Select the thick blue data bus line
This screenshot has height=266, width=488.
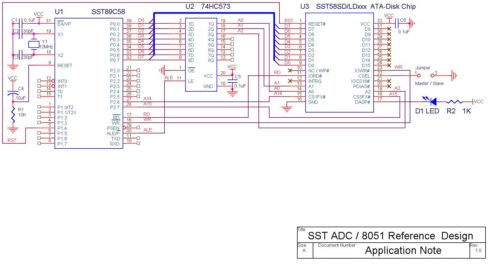(214, 13)
